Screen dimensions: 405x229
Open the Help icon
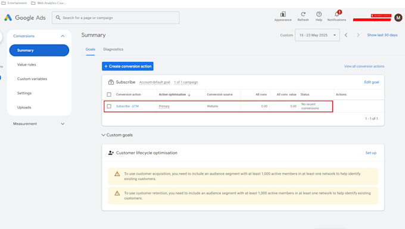pos(319,14)
